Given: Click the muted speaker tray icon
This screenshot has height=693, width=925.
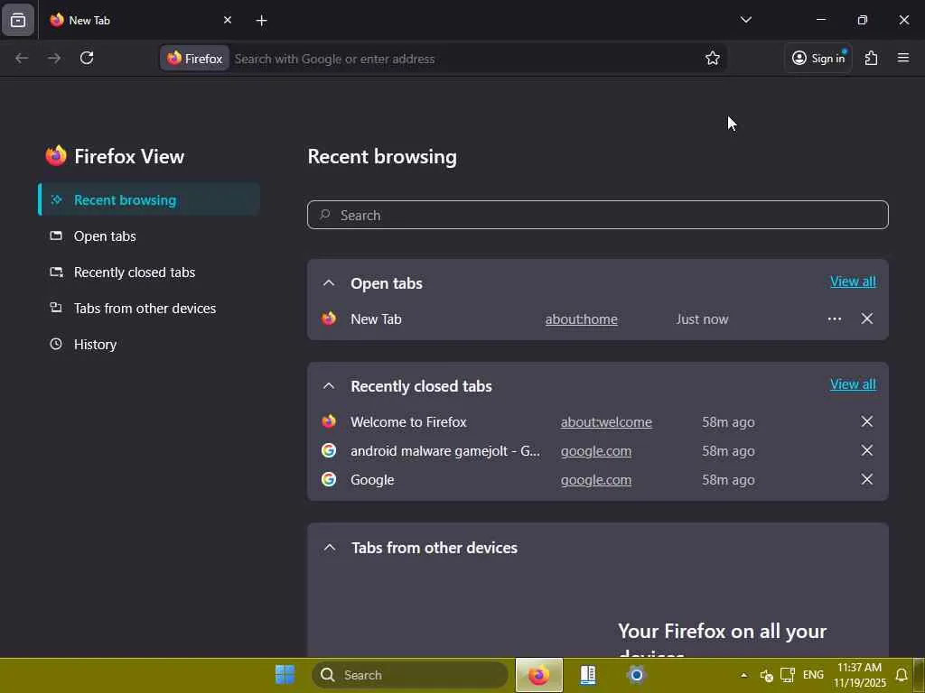Looking at the screenshot, I should pyautogui.click(x=766, y=676).
